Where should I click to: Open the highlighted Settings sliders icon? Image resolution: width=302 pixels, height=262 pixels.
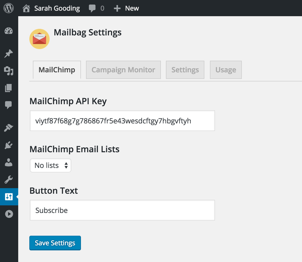9,197
